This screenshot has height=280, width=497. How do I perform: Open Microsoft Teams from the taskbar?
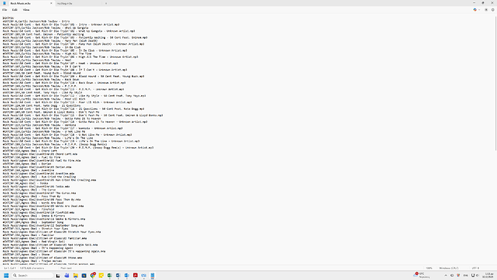pos(66,275)
